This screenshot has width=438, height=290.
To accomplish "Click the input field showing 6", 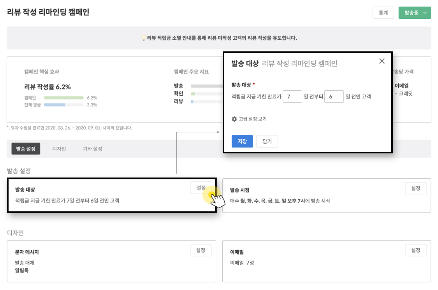I will click(x=334, y=96).
